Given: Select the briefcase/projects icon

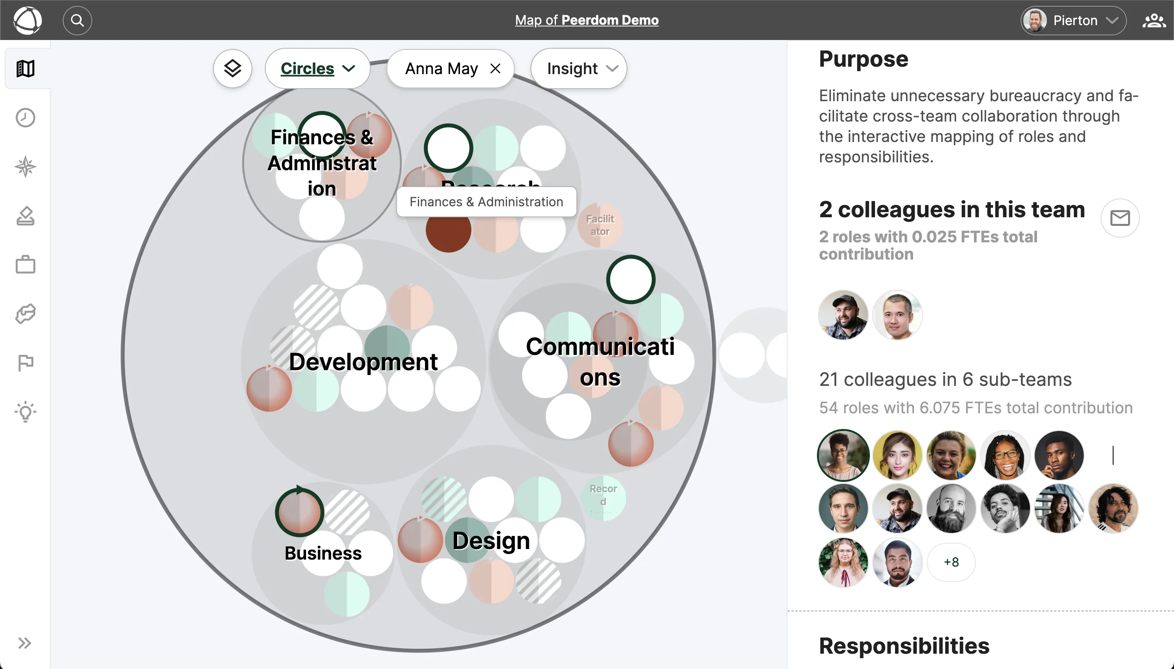Looking at the screenshot, I should click(x=25, y=264).
